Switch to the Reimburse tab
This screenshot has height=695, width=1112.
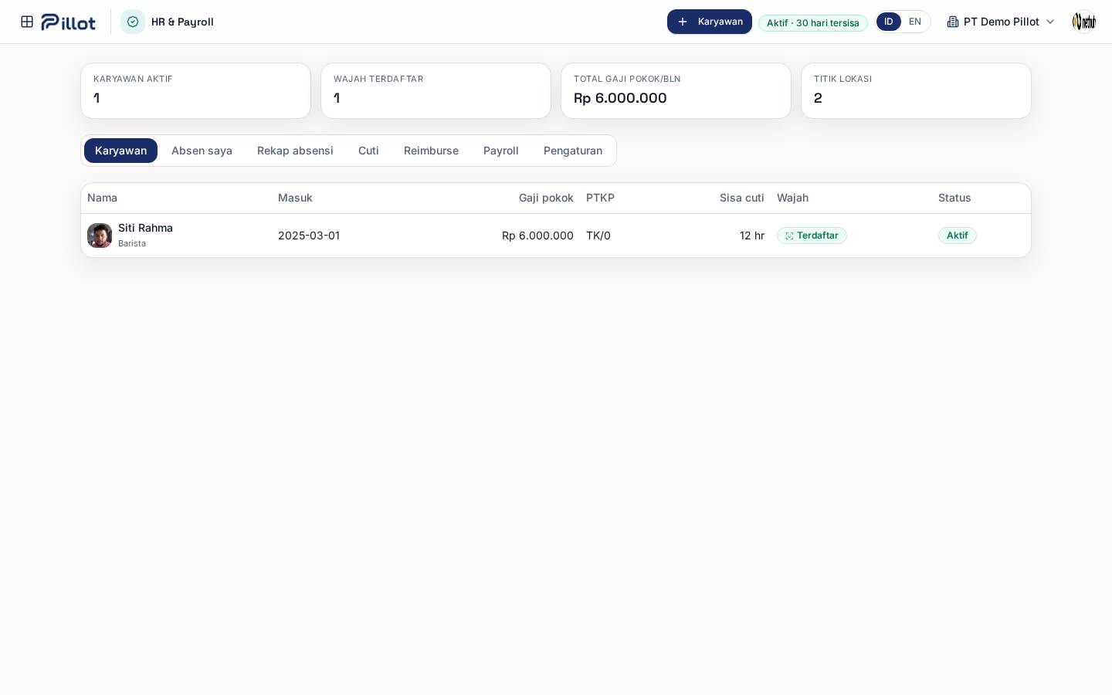tap(431, 151)
